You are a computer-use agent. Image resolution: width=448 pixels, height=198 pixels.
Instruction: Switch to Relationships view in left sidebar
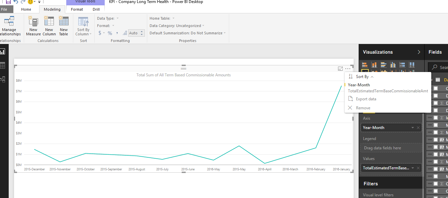(x=3, y=79)
